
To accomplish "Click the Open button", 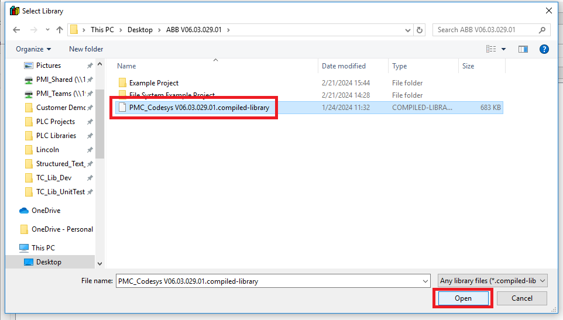I will [x=463, y=298].
